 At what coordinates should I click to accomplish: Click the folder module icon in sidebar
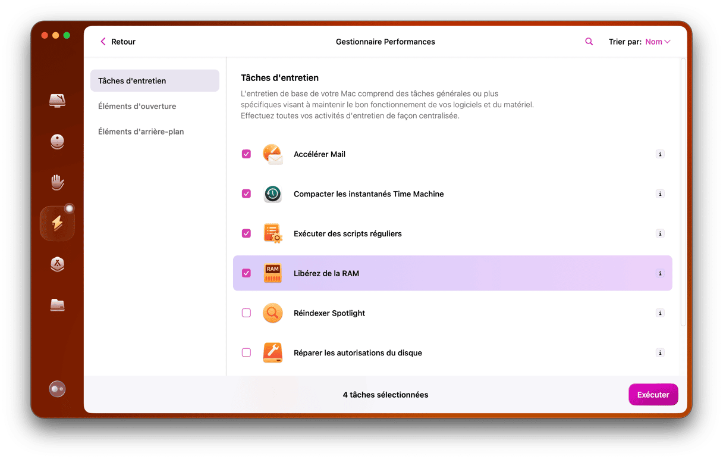pyautogui.click(x=57, y=305)
